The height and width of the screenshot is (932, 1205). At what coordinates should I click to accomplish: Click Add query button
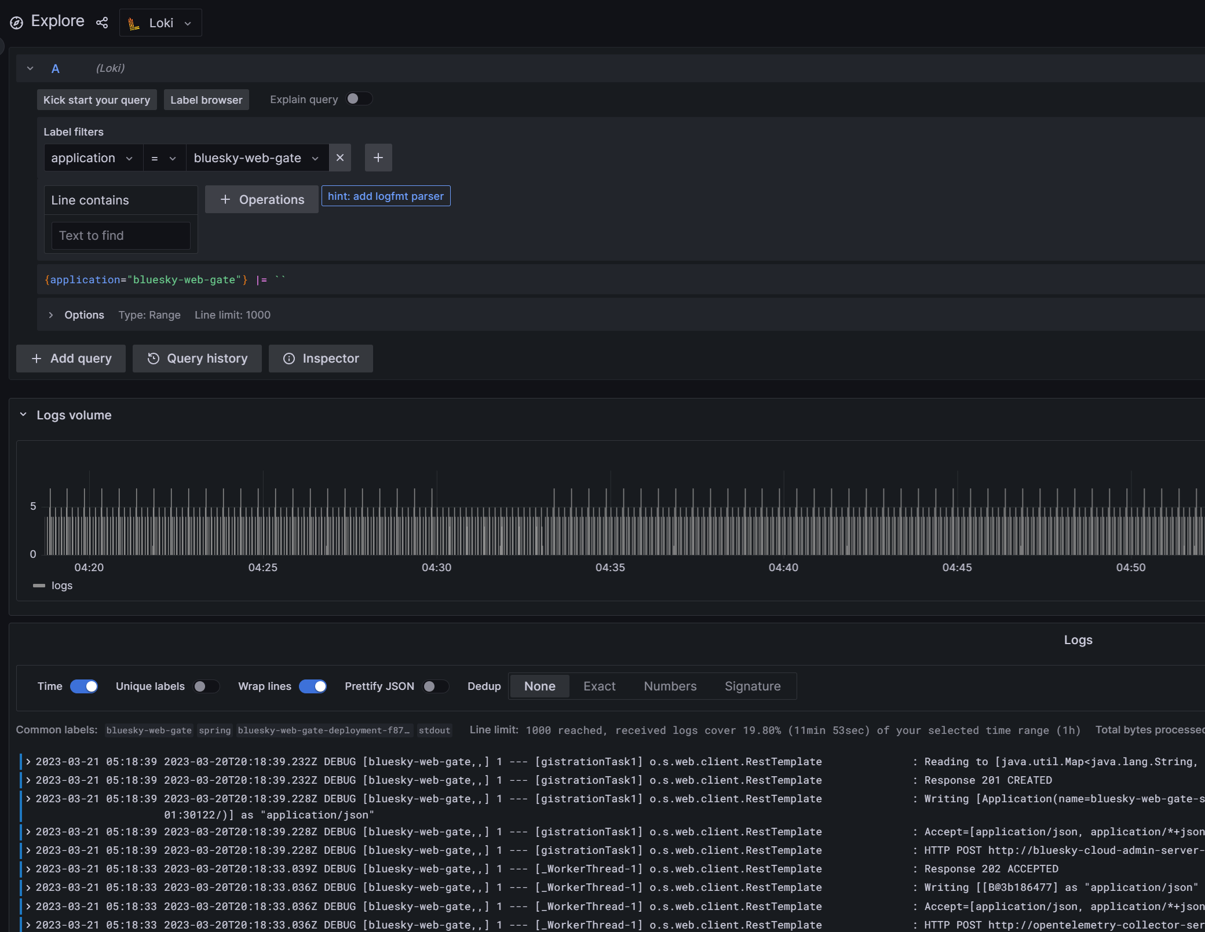pyautogui.click(x=71, y=359)
